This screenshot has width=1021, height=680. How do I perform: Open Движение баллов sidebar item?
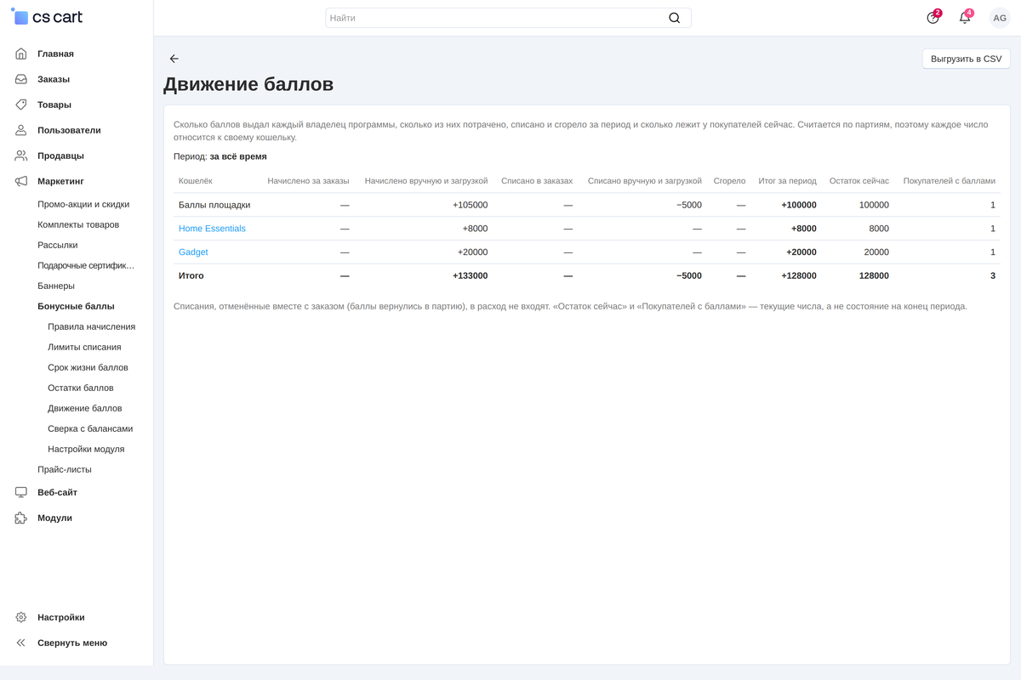pyautogui.click(x=85, y=409)
